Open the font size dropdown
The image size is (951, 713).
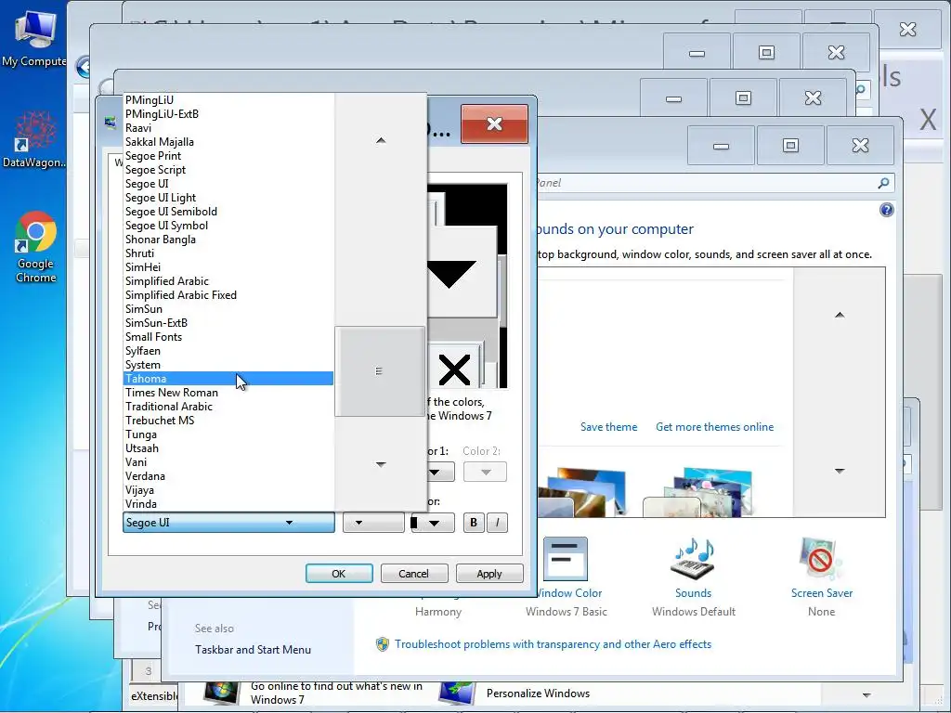(x=373, y=523)
